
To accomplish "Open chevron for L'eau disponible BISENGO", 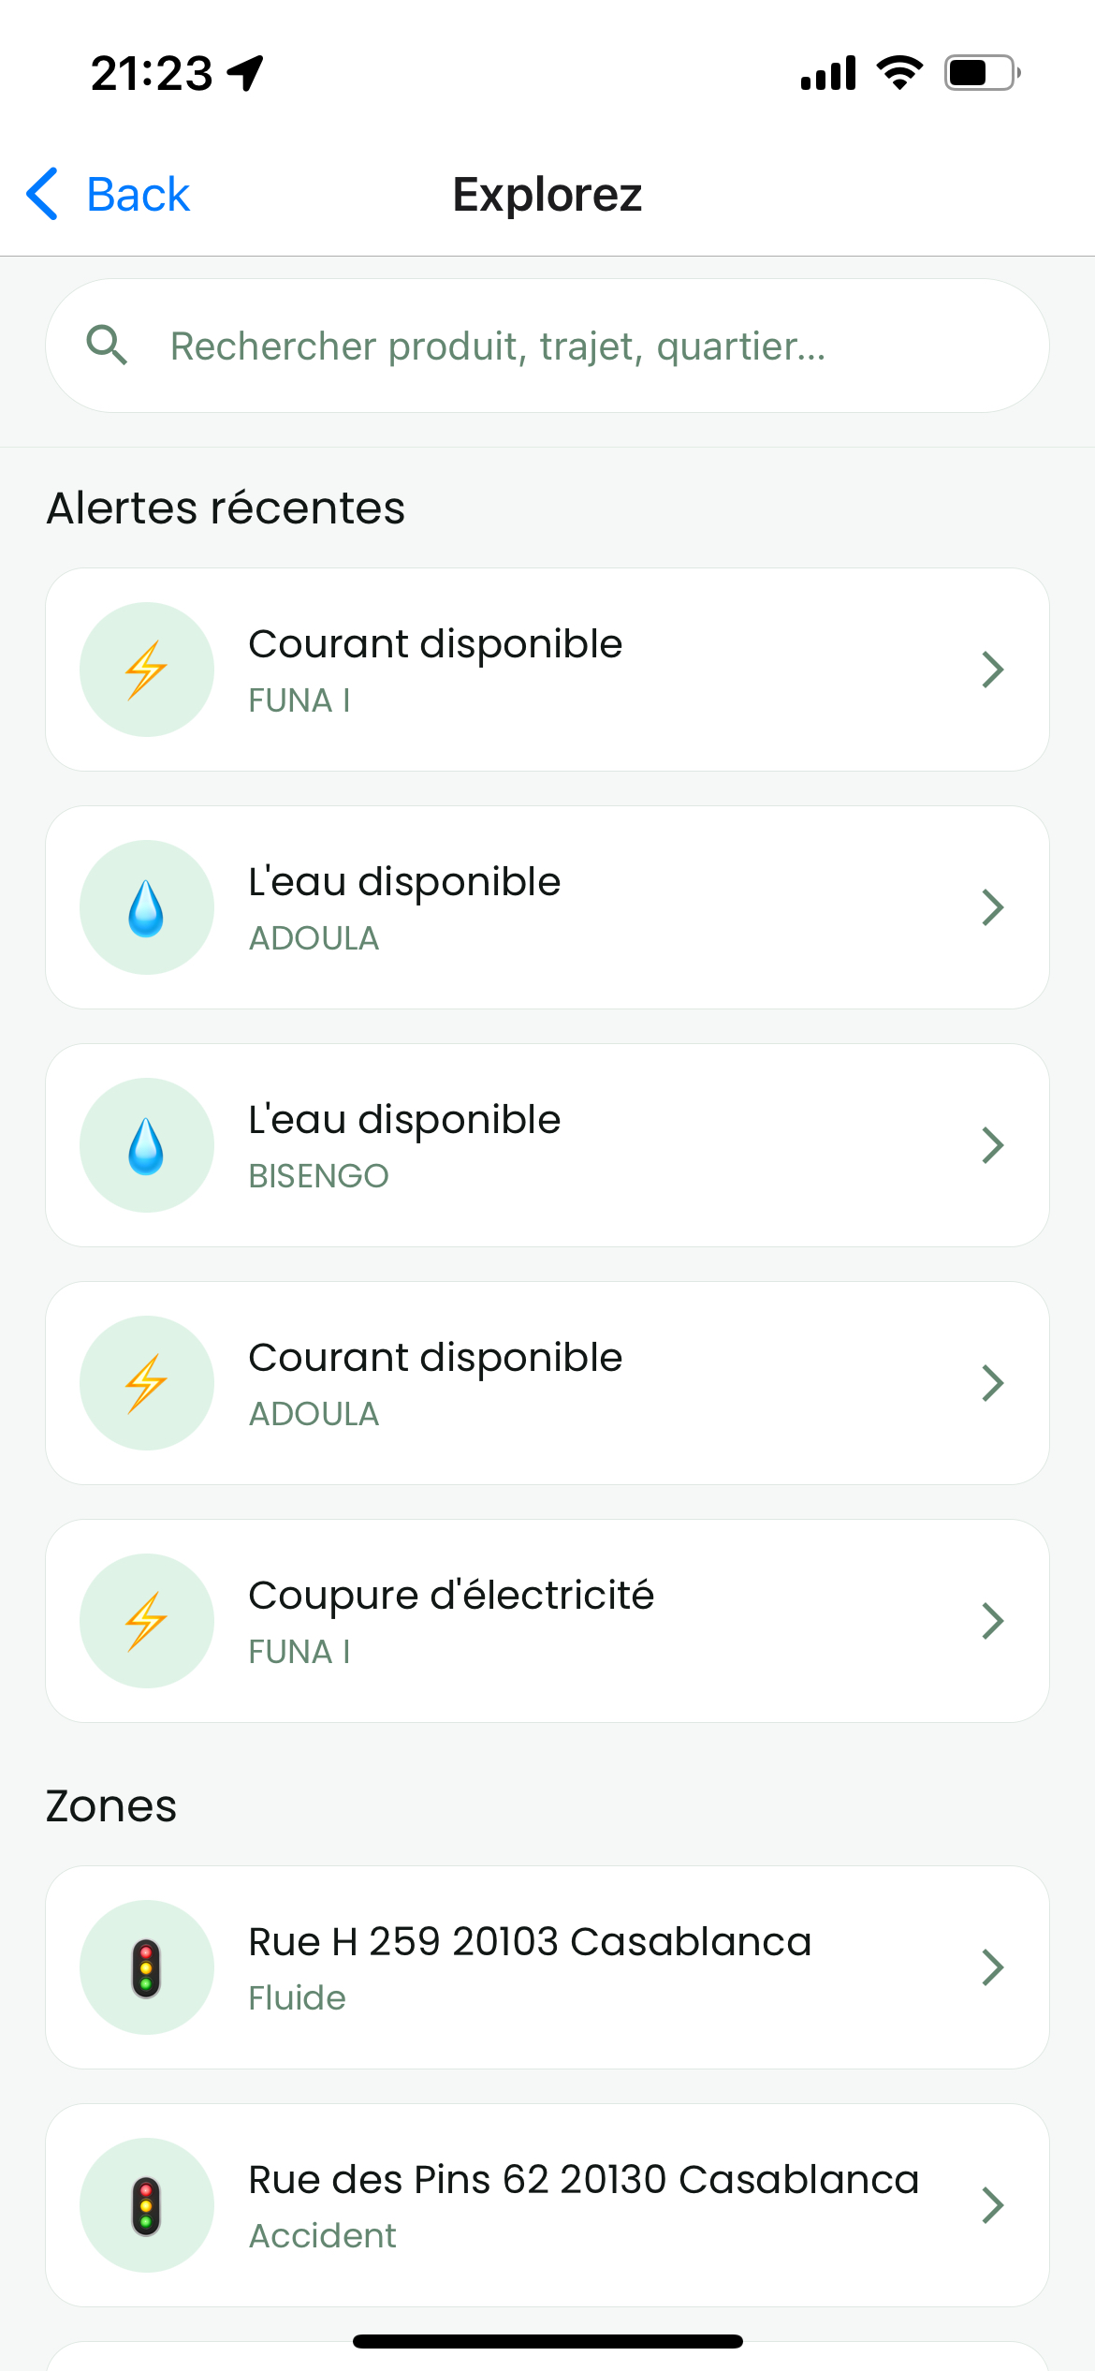I will tap(992, 1145).
